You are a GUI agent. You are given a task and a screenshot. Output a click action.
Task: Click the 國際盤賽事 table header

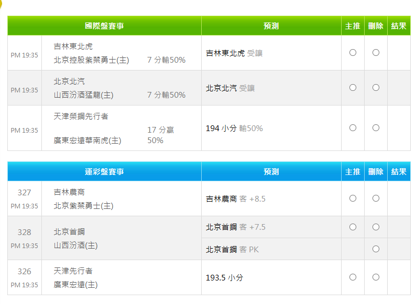pyautogui.click(x=104, y=26)
